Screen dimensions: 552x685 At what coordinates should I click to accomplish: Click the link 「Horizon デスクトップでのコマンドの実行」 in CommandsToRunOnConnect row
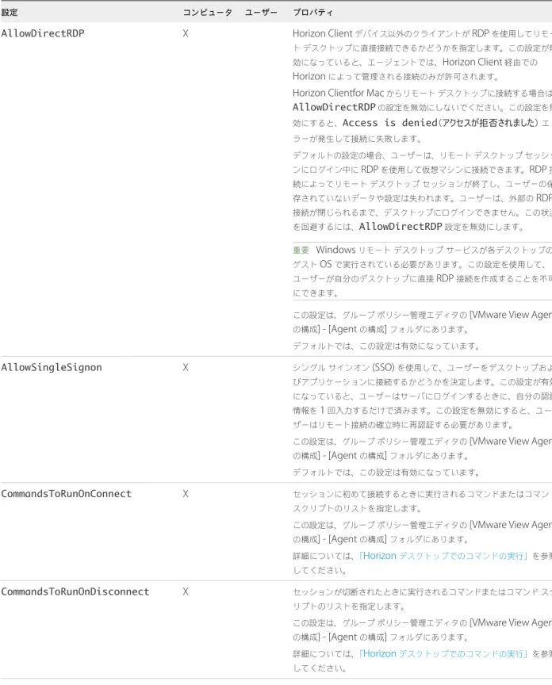point(444,556)
